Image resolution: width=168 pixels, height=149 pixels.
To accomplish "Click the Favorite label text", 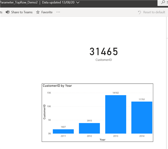I will point(47,12).
